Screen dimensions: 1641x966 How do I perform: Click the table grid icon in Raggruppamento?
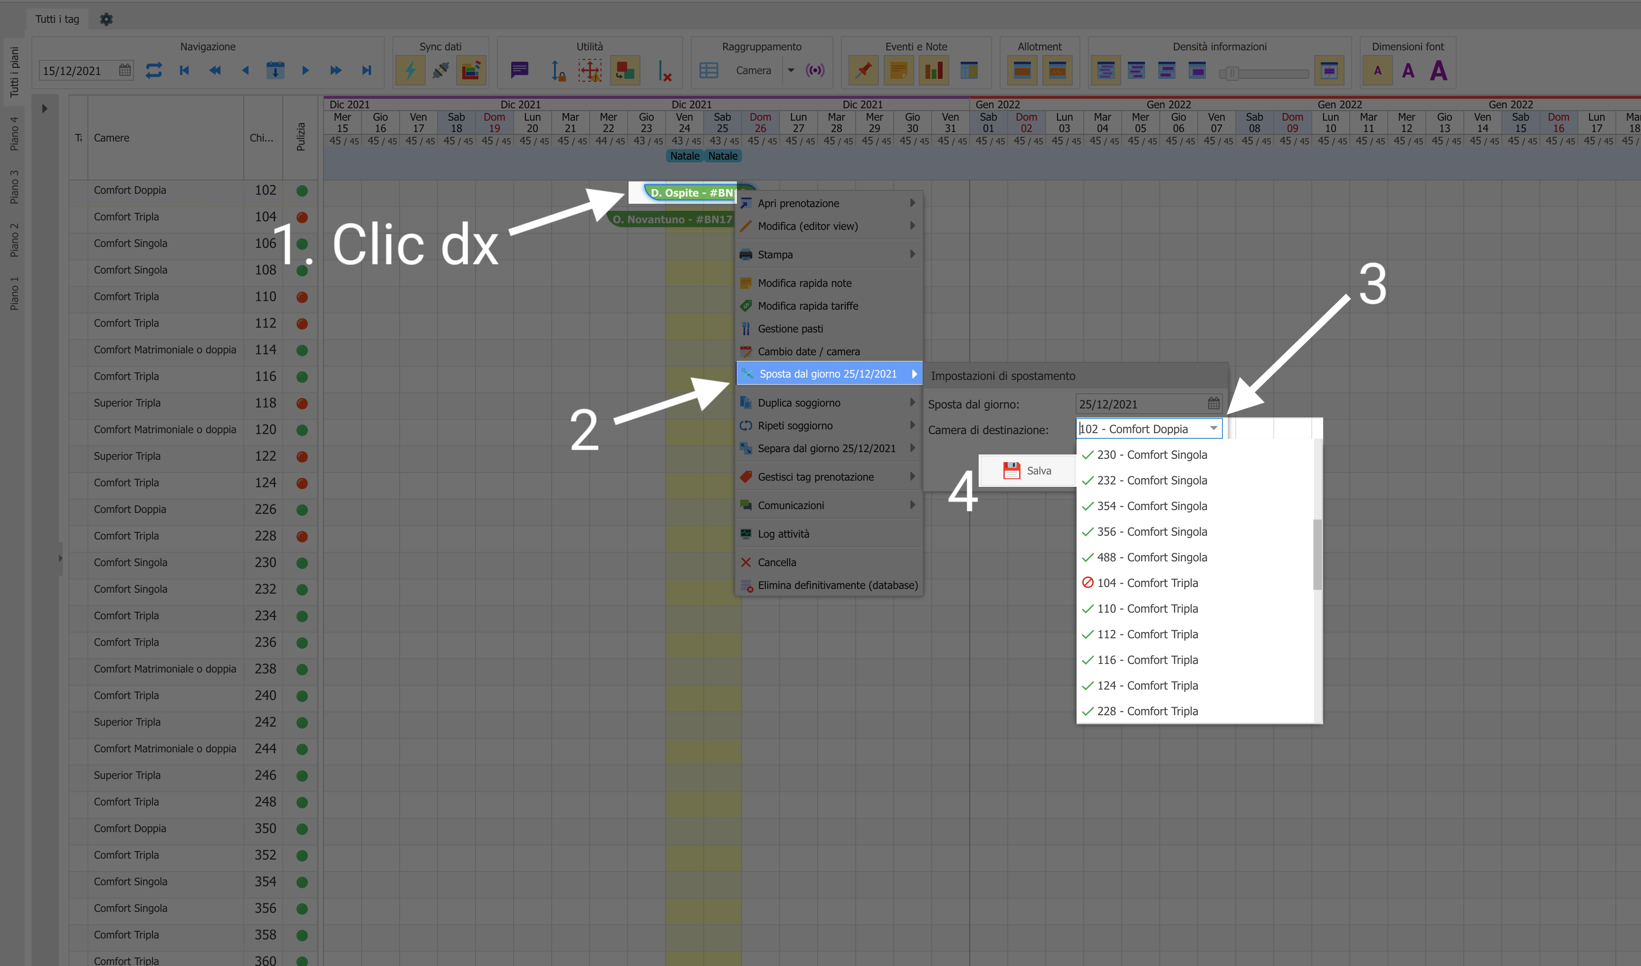pos(708,70)
